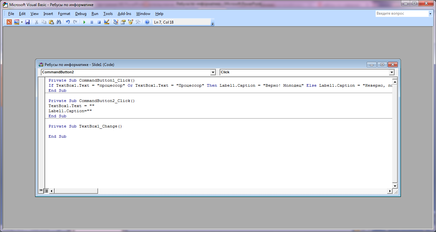Open the Insert menu
This screenshot has height=232, width=436.
48,14
